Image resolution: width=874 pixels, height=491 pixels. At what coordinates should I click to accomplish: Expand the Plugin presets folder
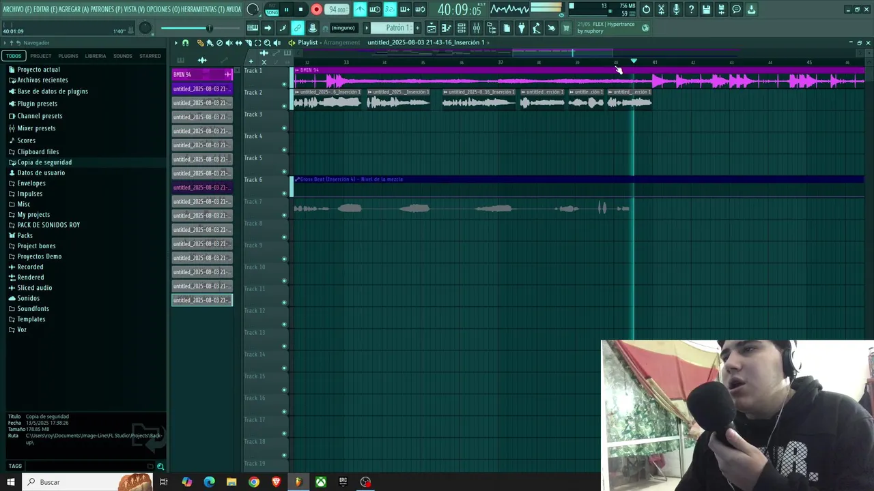pos(37,104)
